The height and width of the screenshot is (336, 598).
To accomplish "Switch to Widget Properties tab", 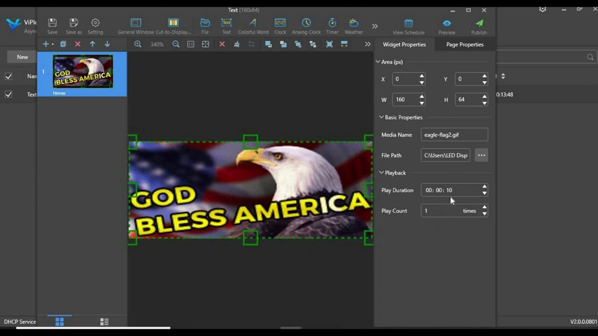I will coord(404,44).
